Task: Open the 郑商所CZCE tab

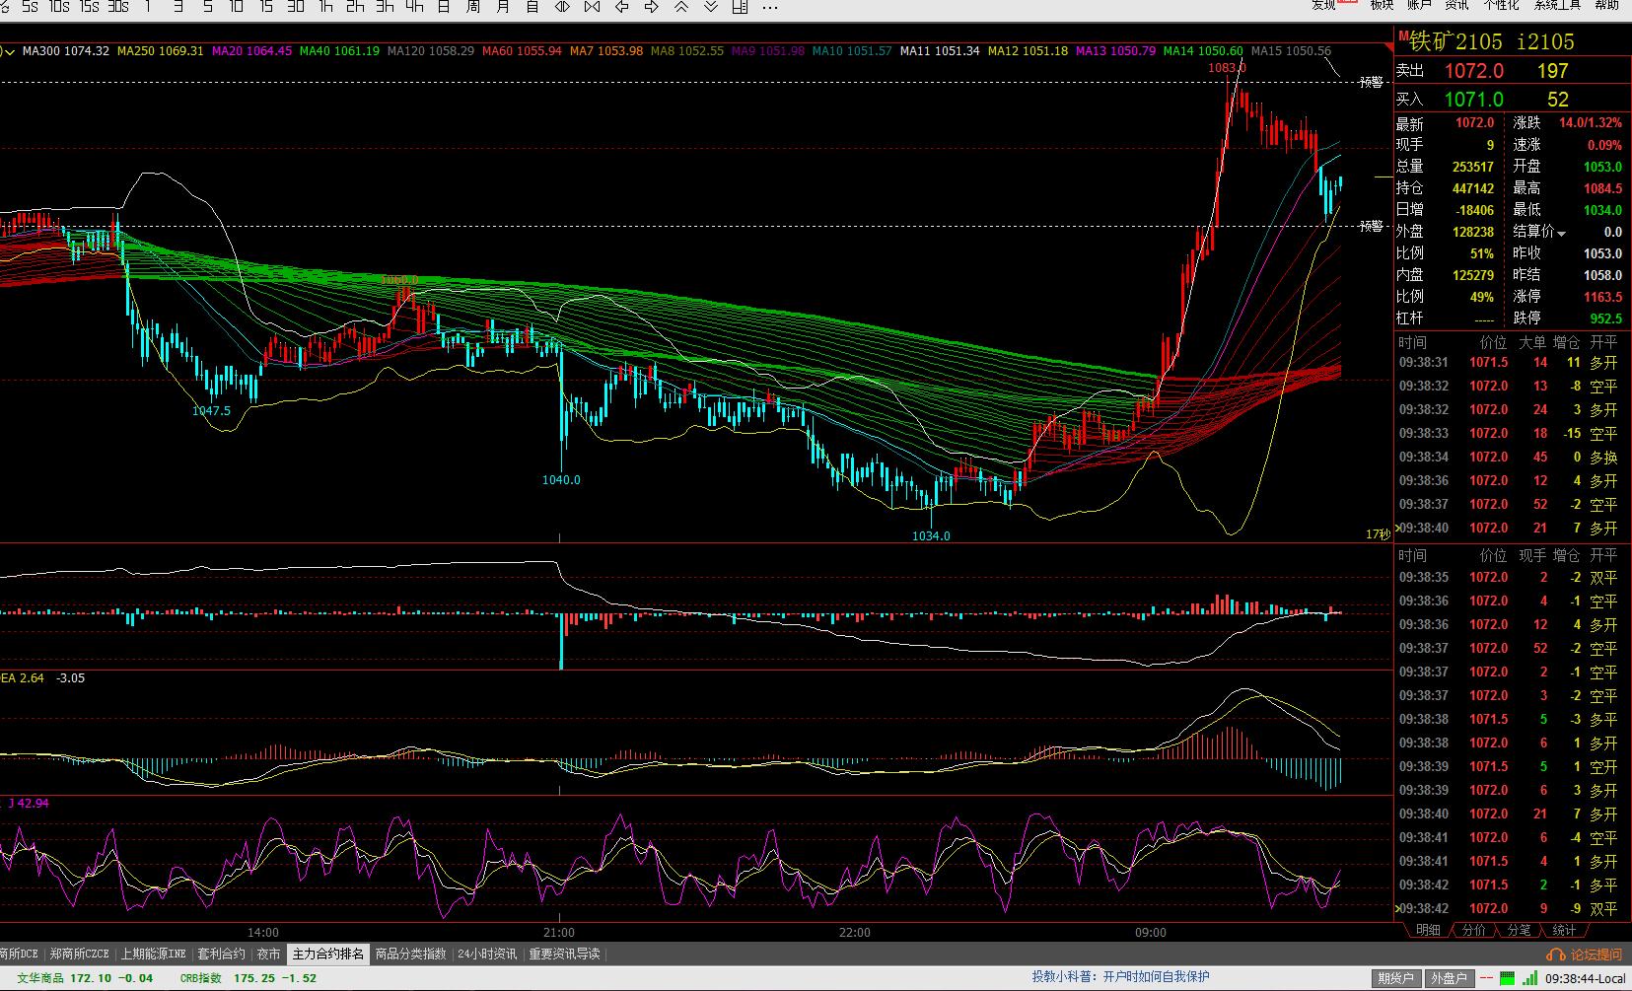Action: [x=80, y=955]
